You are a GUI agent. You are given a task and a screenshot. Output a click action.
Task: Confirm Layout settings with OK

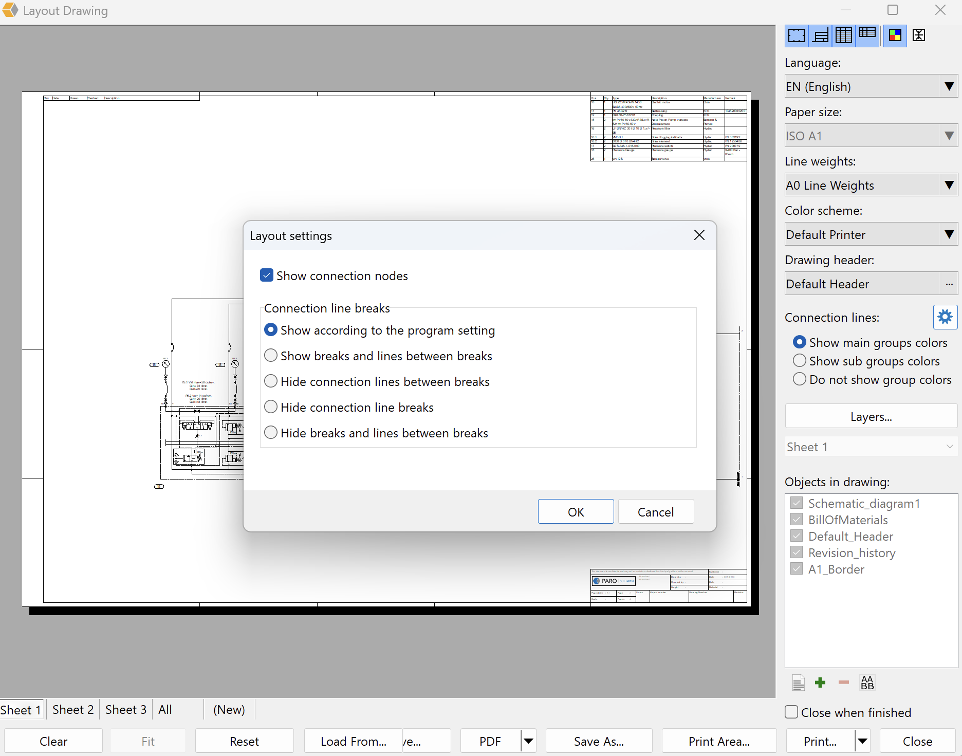click(576, 512)
